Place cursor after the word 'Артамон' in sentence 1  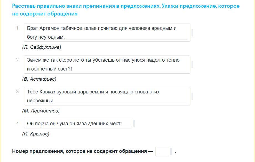pyautogui.click(x=60, y=28)
